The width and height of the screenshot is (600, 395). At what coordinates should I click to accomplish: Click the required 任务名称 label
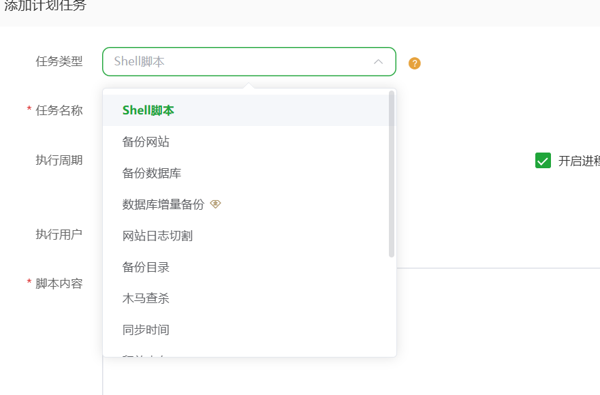[x=59, y=110]
